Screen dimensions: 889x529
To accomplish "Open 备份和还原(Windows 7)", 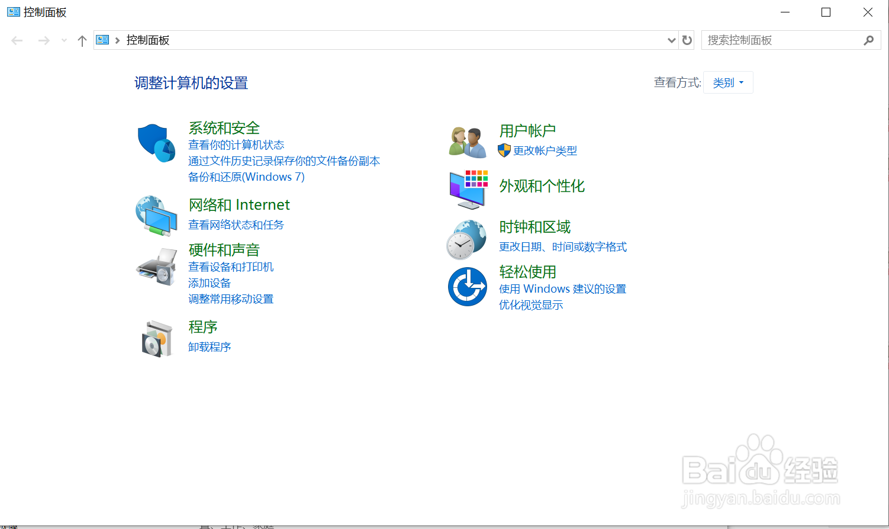I will click(x=246, y=177).
